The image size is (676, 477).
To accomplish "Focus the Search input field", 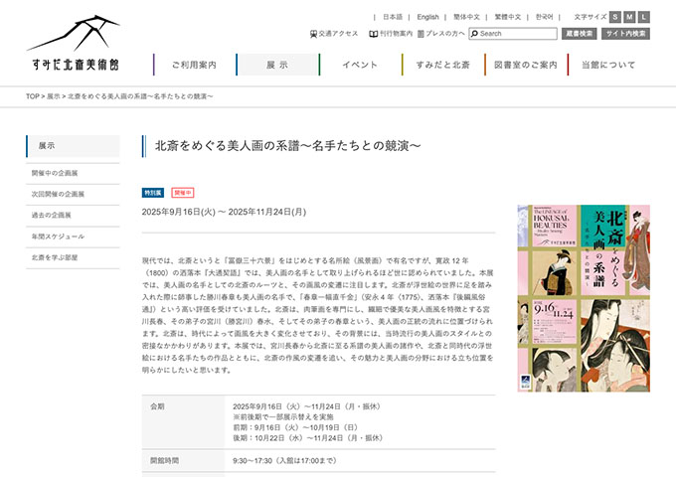I will click(x=517, y=34).
